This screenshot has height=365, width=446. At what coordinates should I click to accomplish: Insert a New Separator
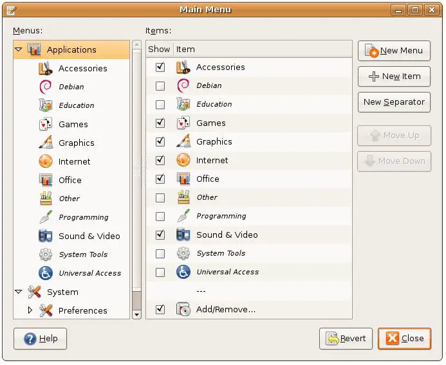pos(394,102)
